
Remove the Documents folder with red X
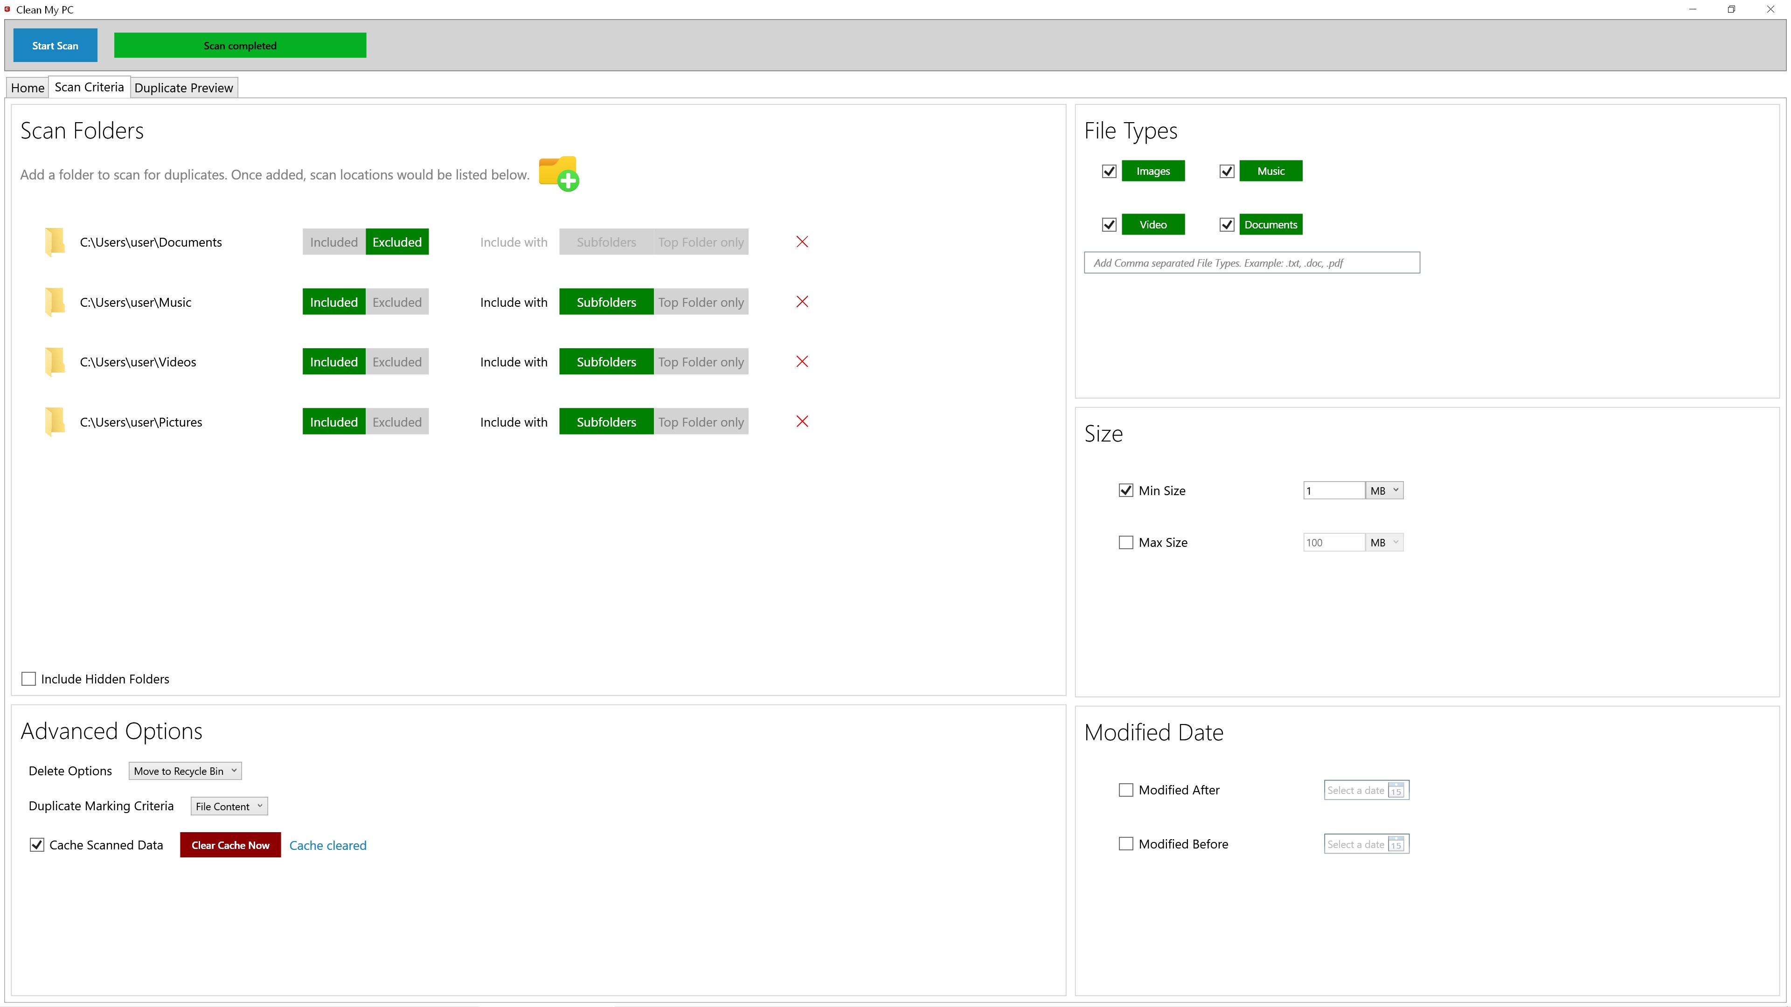tap(802, 242)
